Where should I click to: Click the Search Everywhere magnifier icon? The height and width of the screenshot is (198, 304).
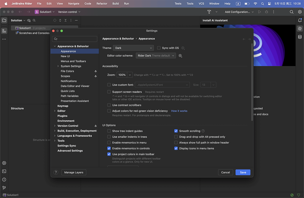(292, 12)
